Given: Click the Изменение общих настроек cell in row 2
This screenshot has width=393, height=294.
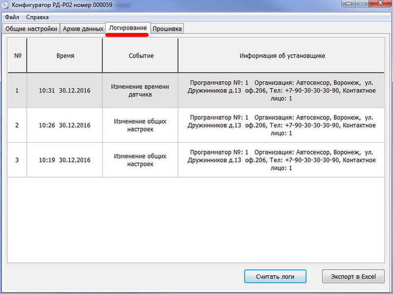Looking at the screenshot, I should 140,125.
